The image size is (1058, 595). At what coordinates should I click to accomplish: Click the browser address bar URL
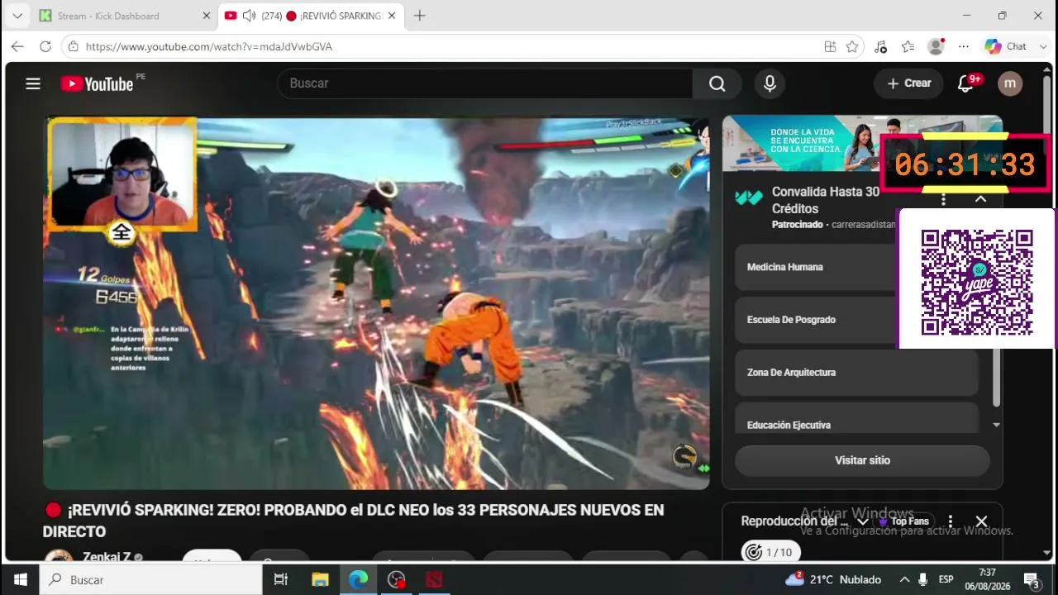[x=209, y=47]
